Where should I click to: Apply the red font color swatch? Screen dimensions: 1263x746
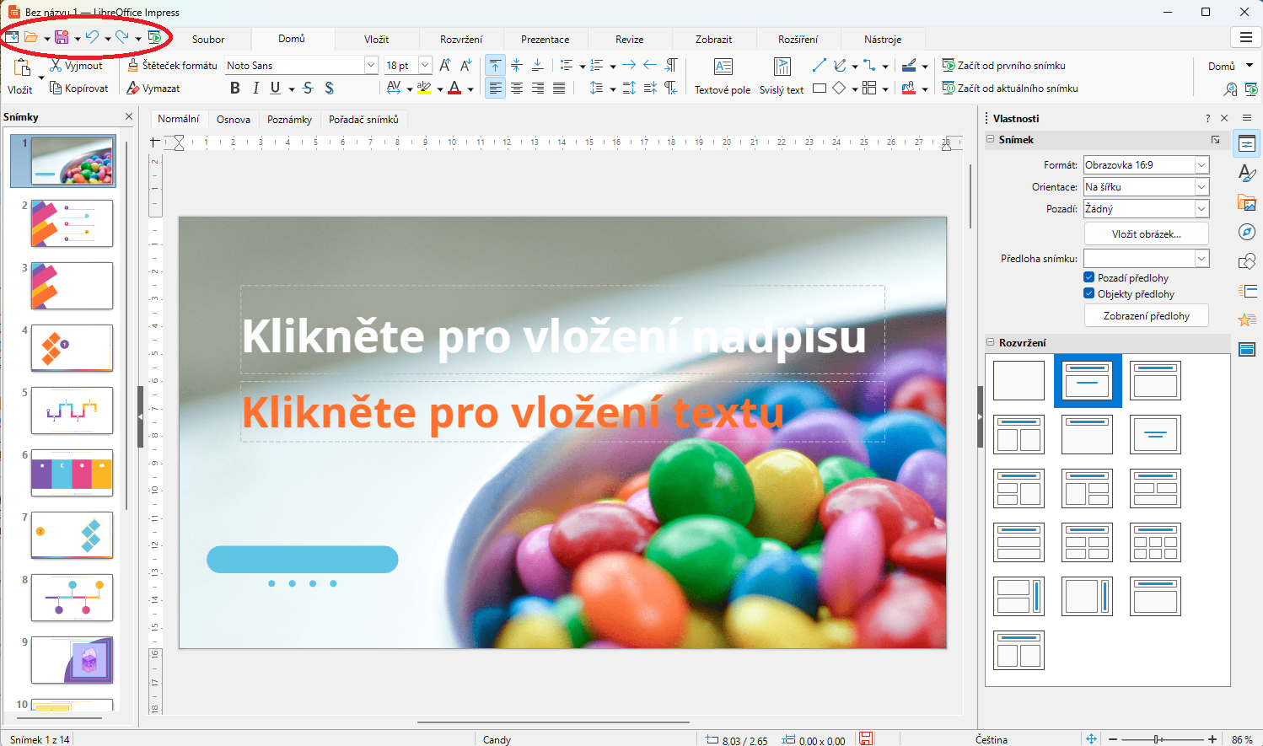[454, 88]
